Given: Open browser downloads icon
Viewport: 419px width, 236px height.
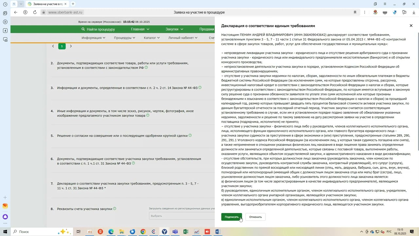Looking at the screenshot, I should (x=414, y=12).
